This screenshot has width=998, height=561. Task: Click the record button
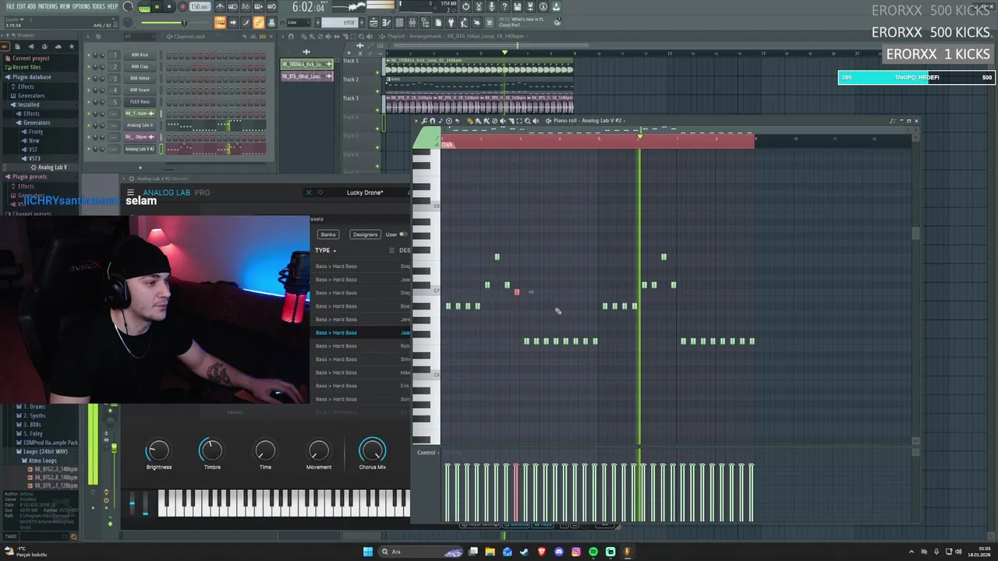(x=182, y=7)
